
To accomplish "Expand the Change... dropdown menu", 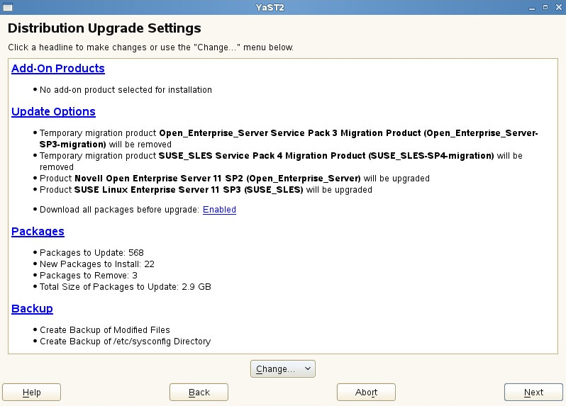I will 282,369.
